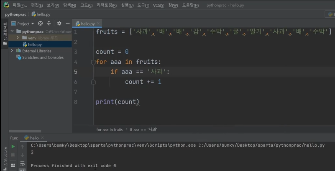Click "if aaa == '사과'" breadcrumb
Screen dimensions: 335x171
143,130
